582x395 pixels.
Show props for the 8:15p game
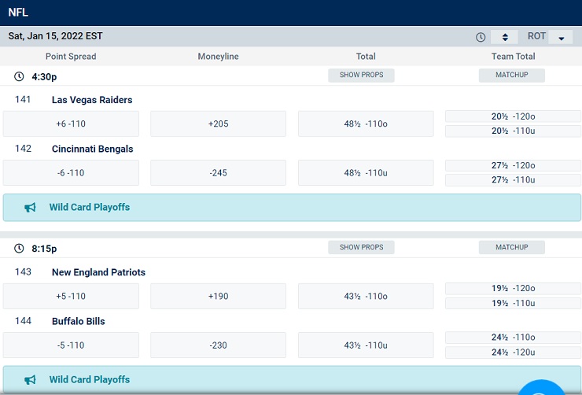tap(361, 247)
